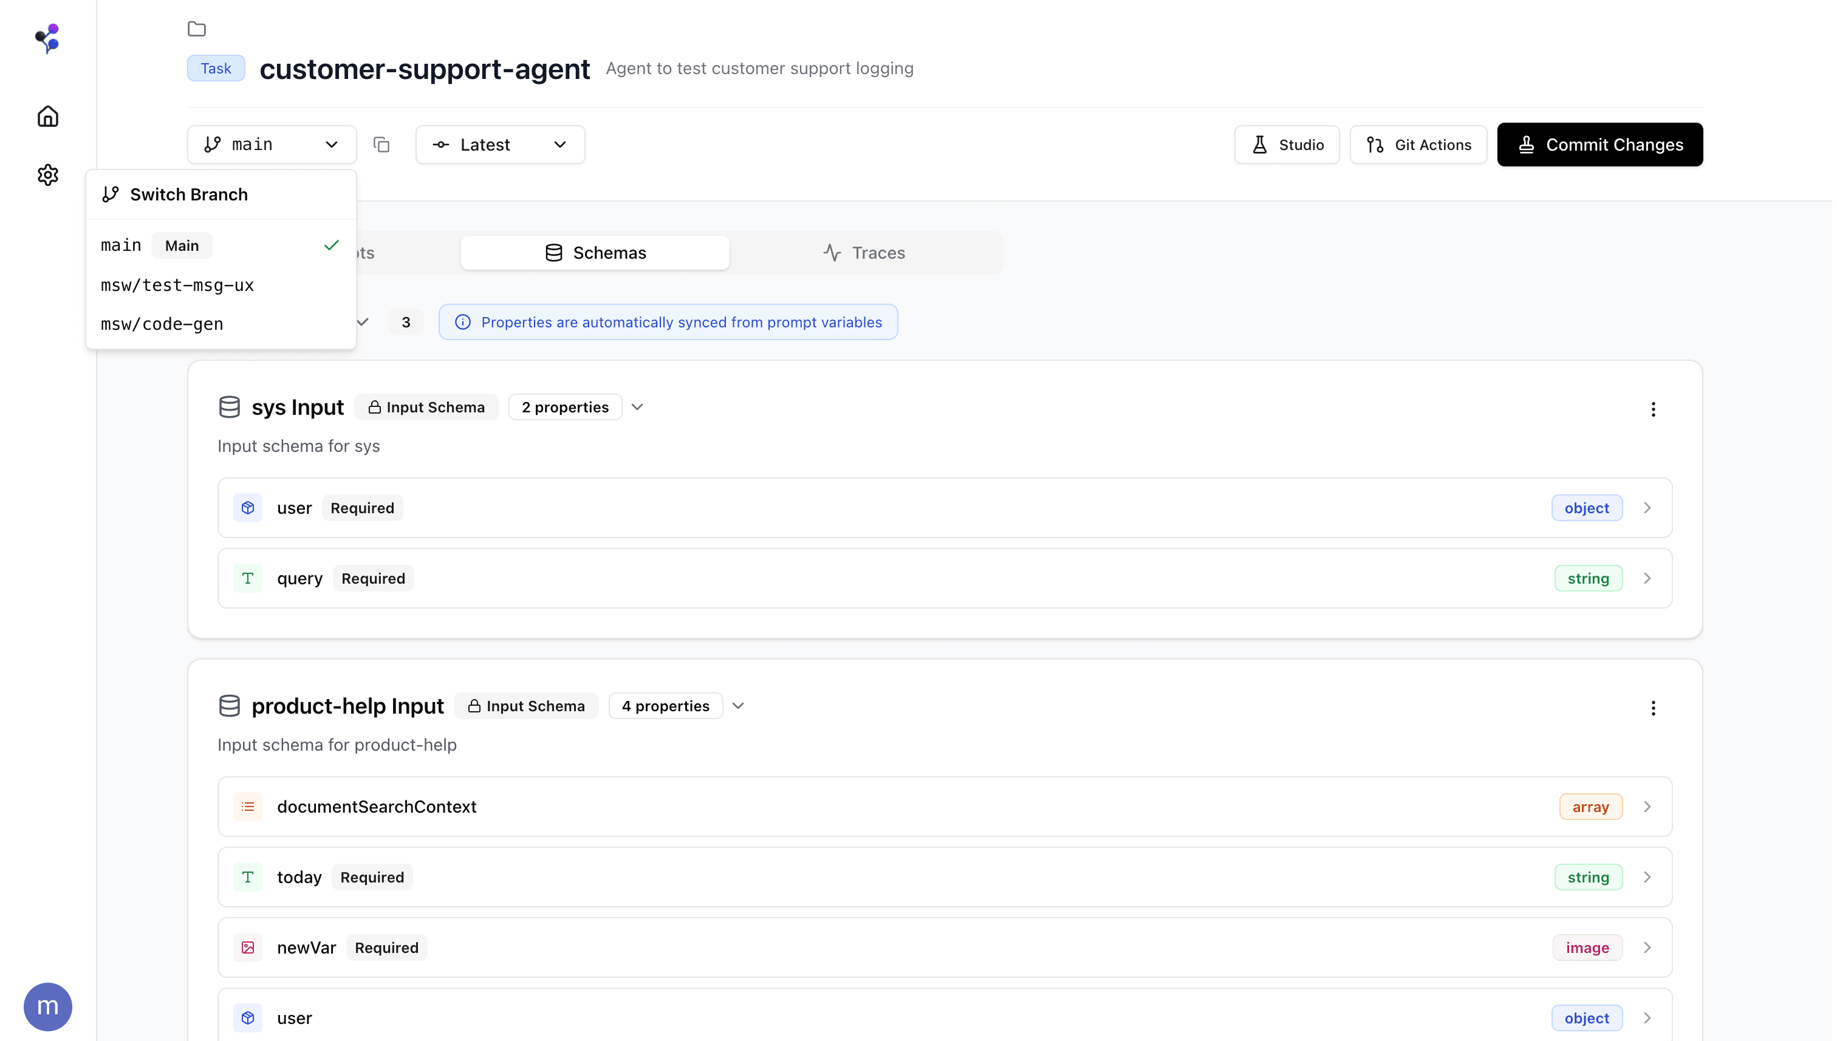
Task: Open the Latest version dropdown
Action: (499, 145)
